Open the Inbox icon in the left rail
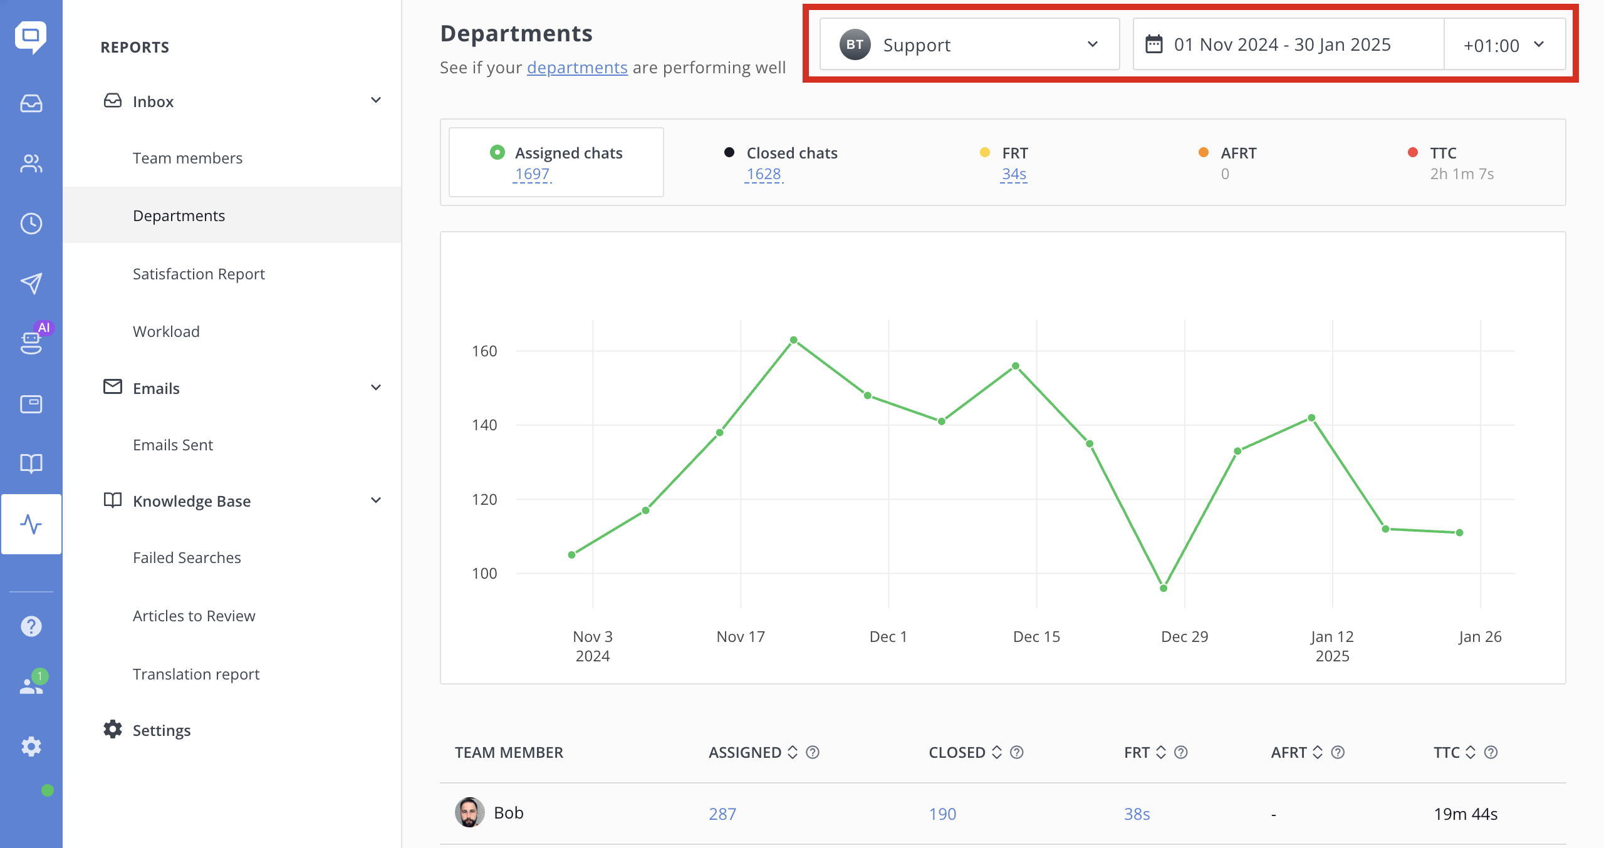The height and width of the screenshot is (848, 1604). (31, 103)
